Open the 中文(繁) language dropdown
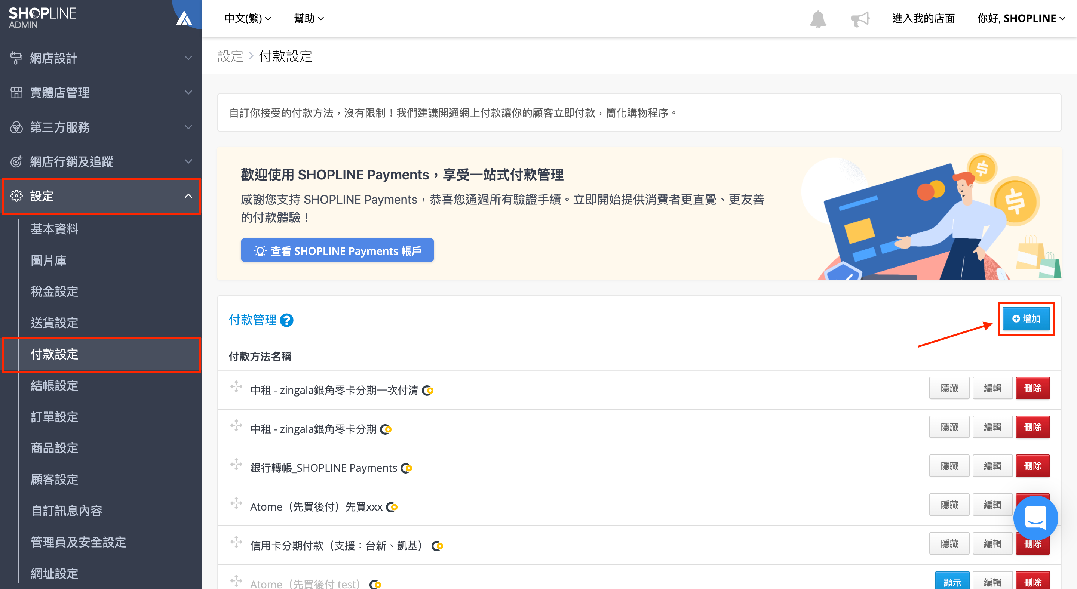The height and width of the screenshot is (589, 1077). 248,18
